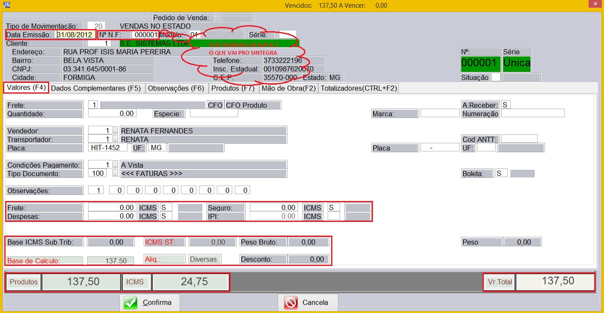The height and width of the screenshot is (313, 604).
Task: Toggle the A.Receber S flag field
Action: (506, 105)
